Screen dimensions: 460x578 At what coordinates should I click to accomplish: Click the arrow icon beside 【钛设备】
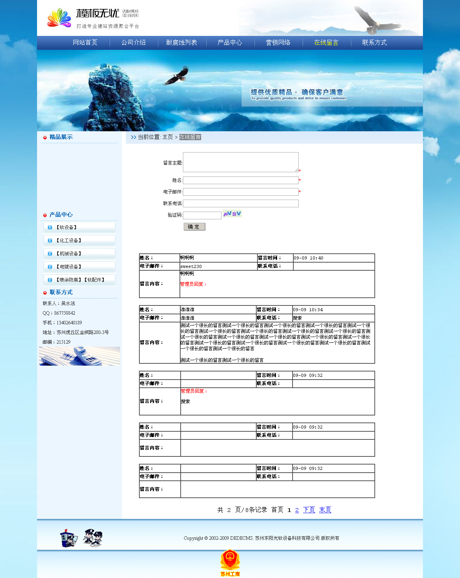(50, 227)
